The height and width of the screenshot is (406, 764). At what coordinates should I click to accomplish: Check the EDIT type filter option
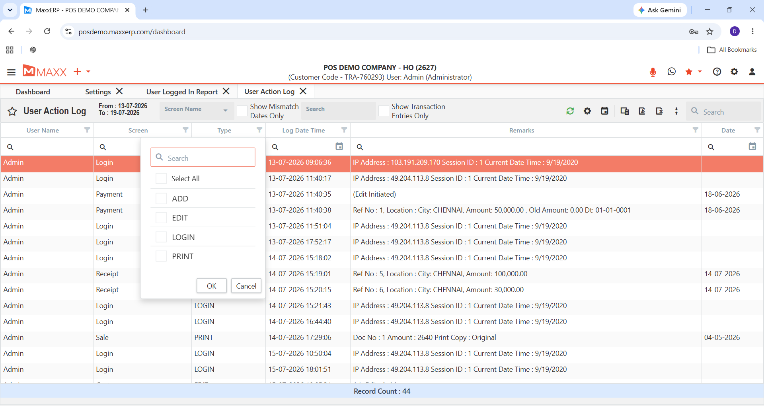[x=161, y=218]
